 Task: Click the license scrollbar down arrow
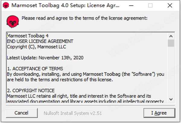point(171,99)
